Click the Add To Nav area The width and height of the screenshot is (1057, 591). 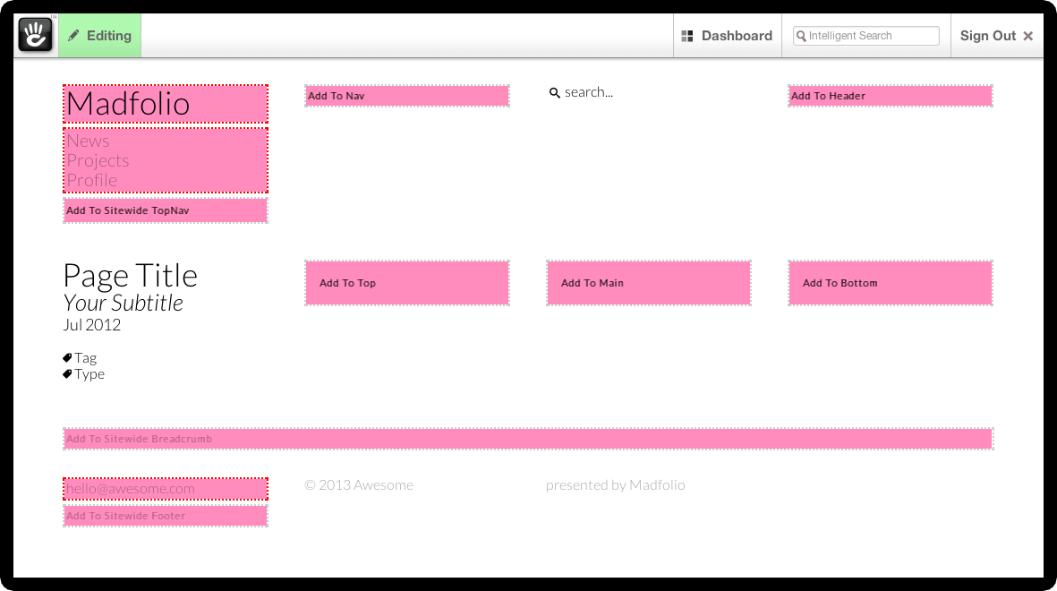[407, 96]
